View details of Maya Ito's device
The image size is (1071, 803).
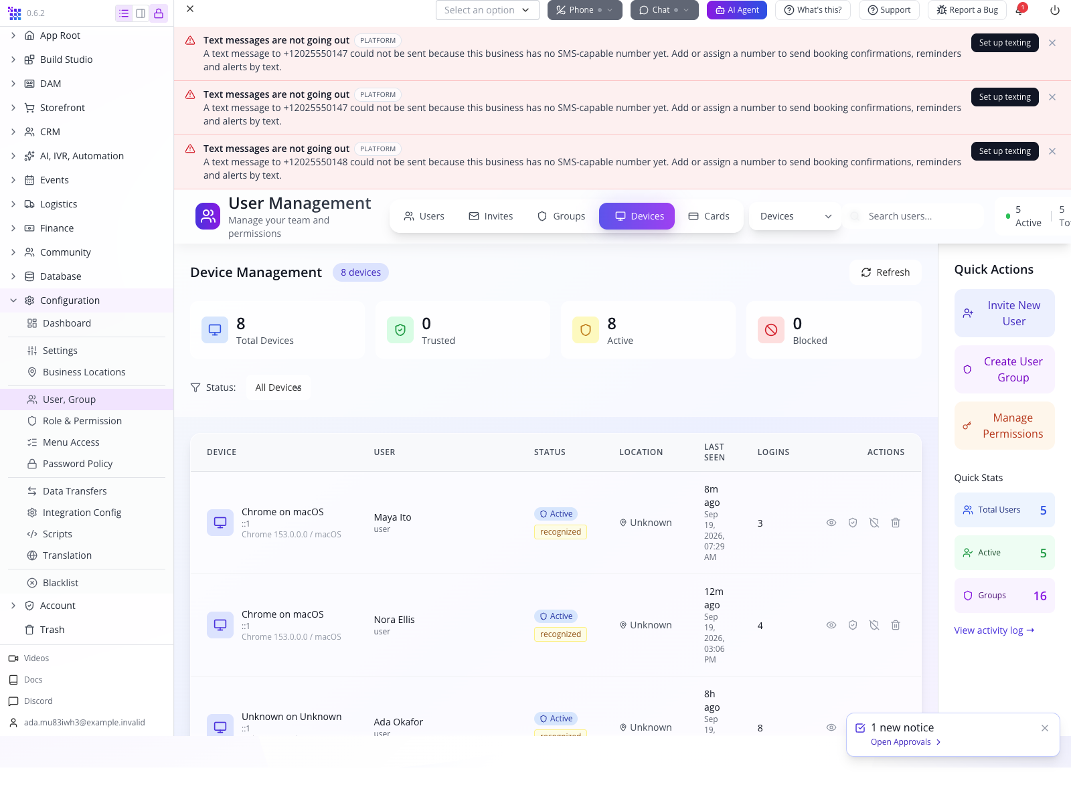pos(831,523)
